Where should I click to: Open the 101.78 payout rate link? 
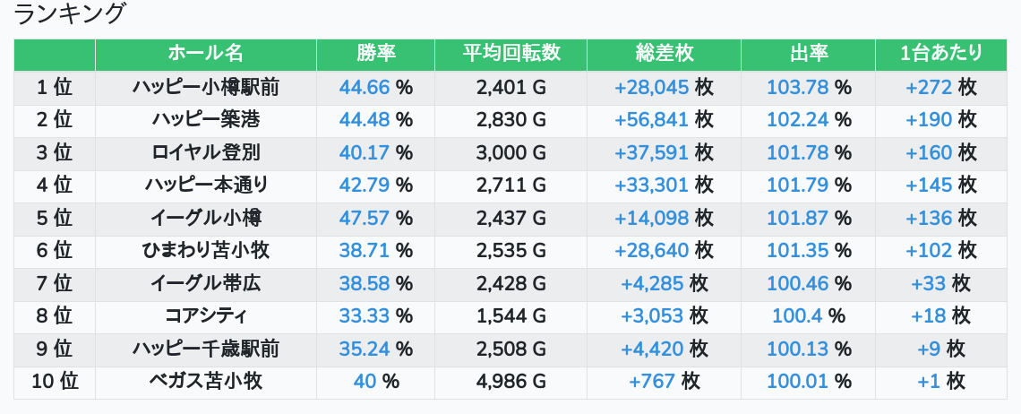(797, 152)
